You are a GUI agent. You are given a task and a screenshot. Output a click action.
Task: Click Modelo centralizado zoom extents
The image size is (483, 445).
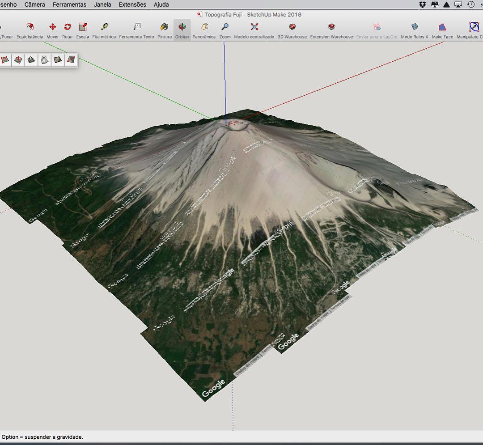pos(254,27)
